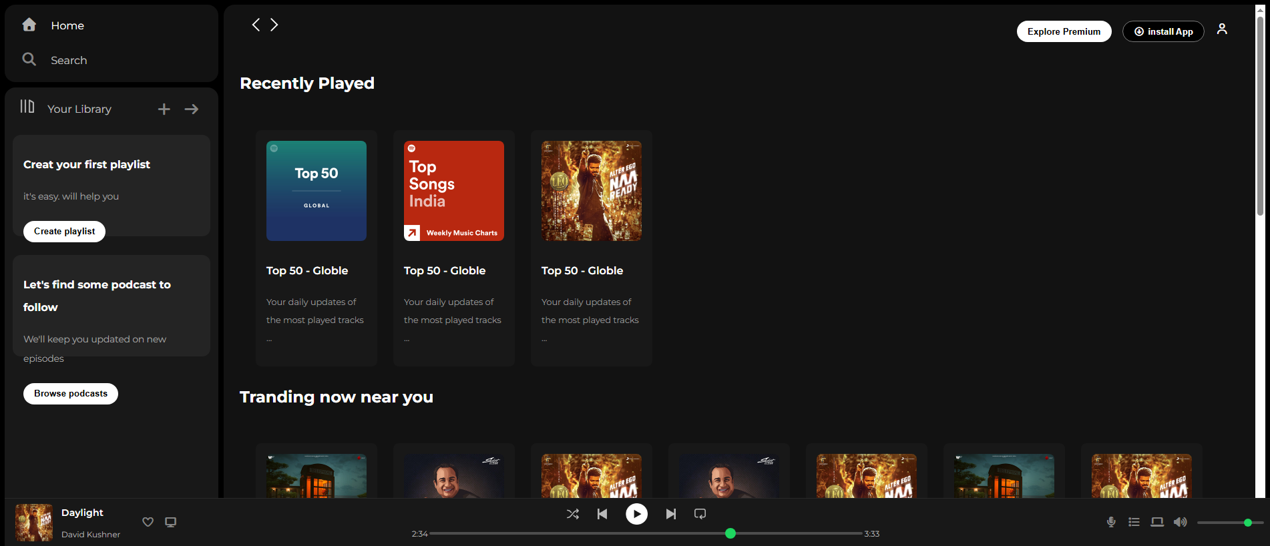
Task: Click the Create playlist button
Action: tap(65, 232)
